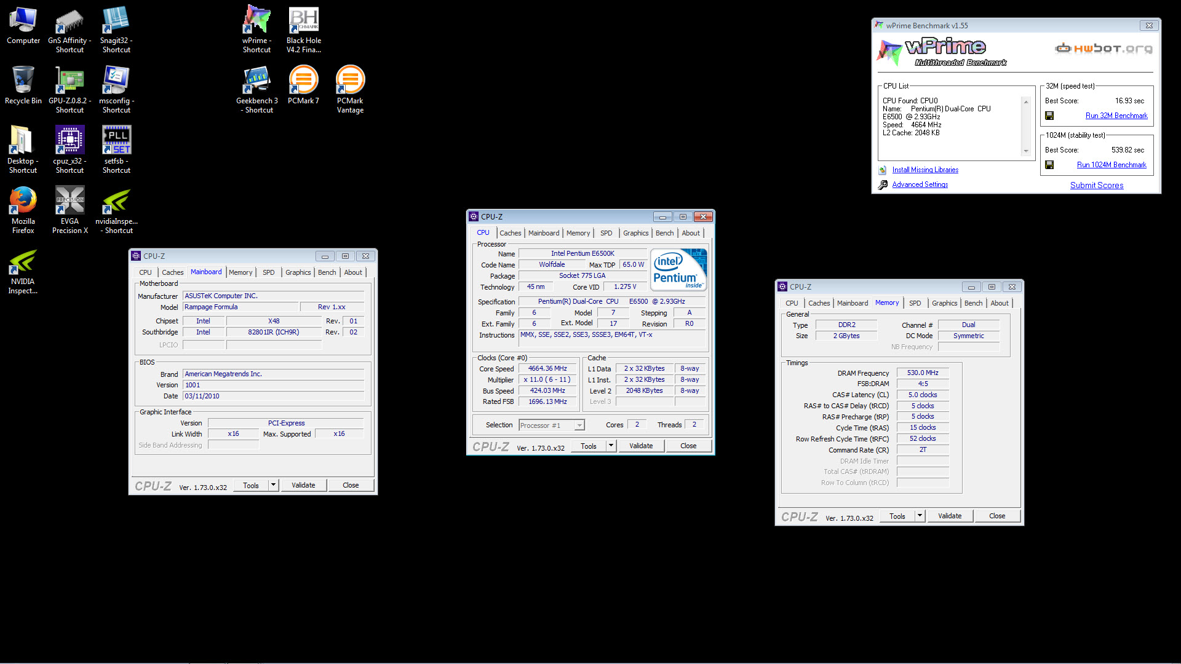Image resolution: width=1181 pixels, height=664 pixels.
Task: Click the 539.82 sec best score
Action: coord(1127,150)
